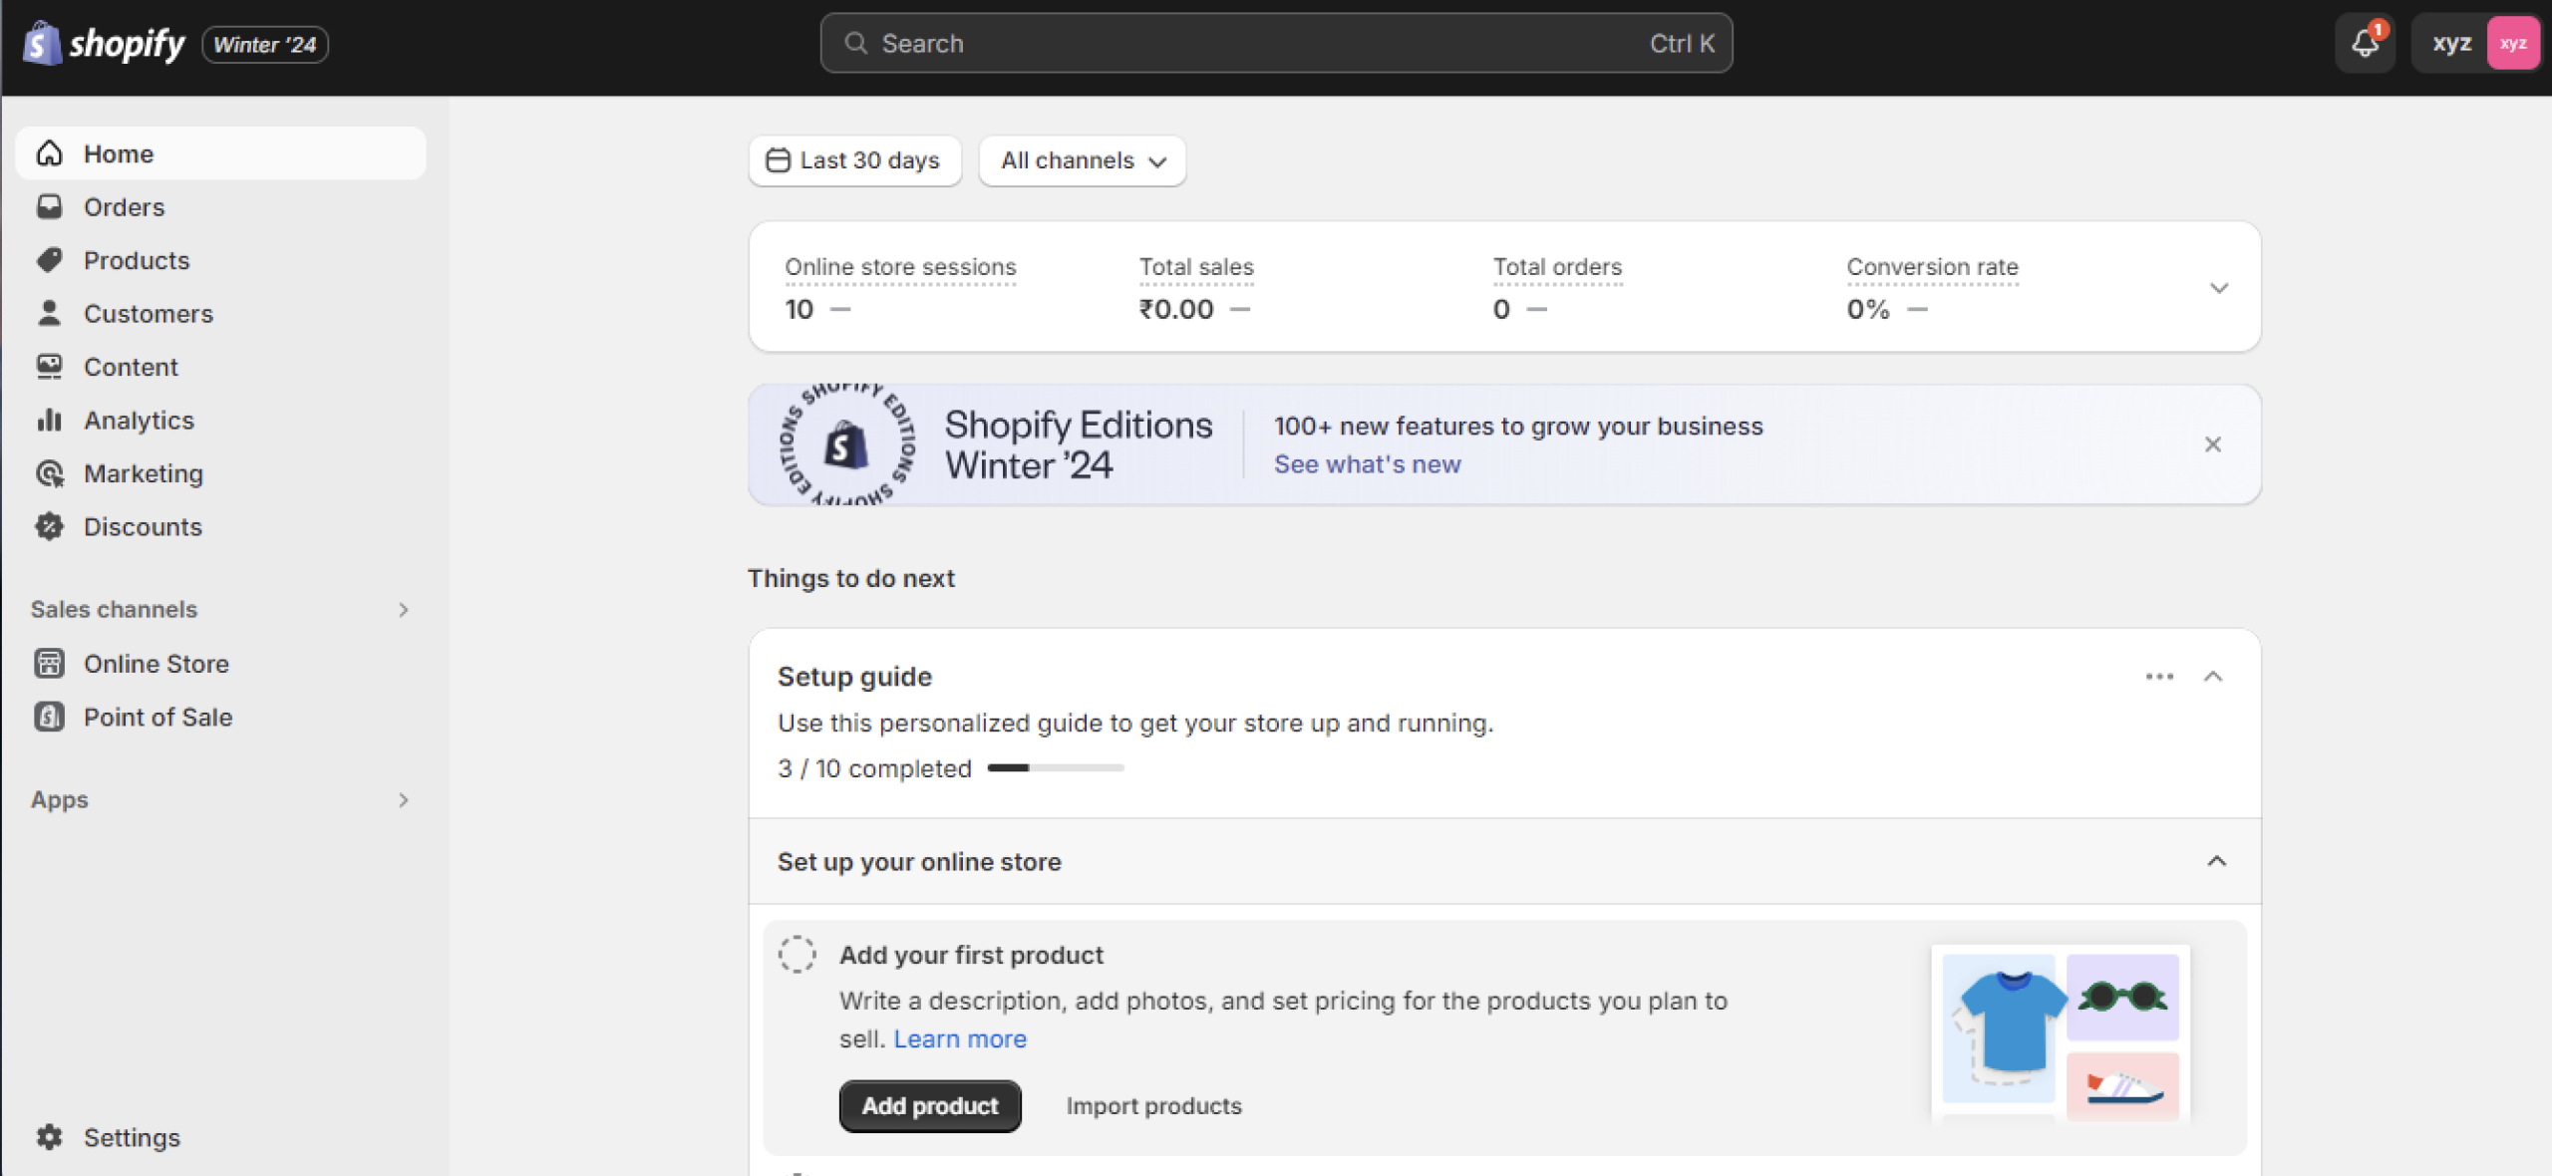Expand the Apps chevron
Image resolution: width=2552 pixels, height=1176 pixels.
pos(404,799)
